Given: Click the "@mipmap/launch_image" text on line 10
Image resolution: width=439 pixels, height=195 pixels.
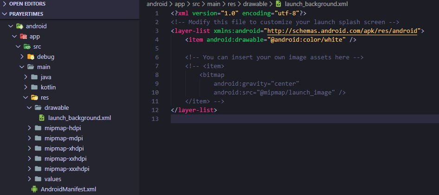Looking at the screenshot, I should (296, 92).
